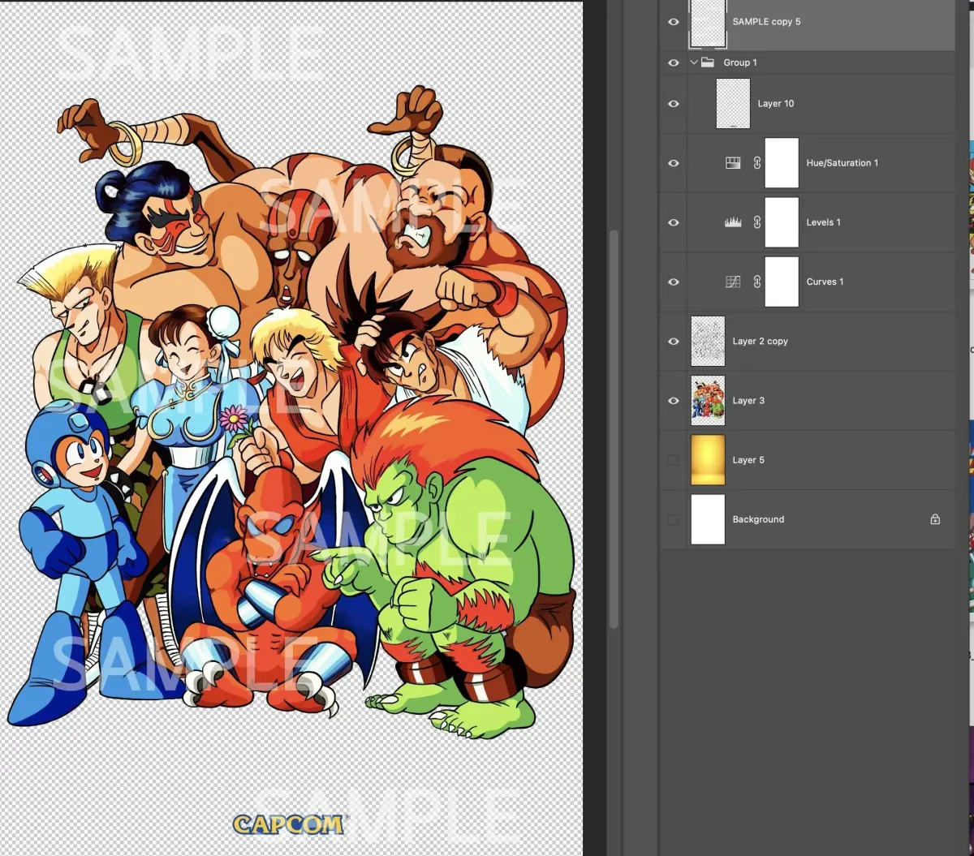Viewport: 974px width, 856px height.
Task: Select the "Layer 5" name text
Action: tap(748, 460)
